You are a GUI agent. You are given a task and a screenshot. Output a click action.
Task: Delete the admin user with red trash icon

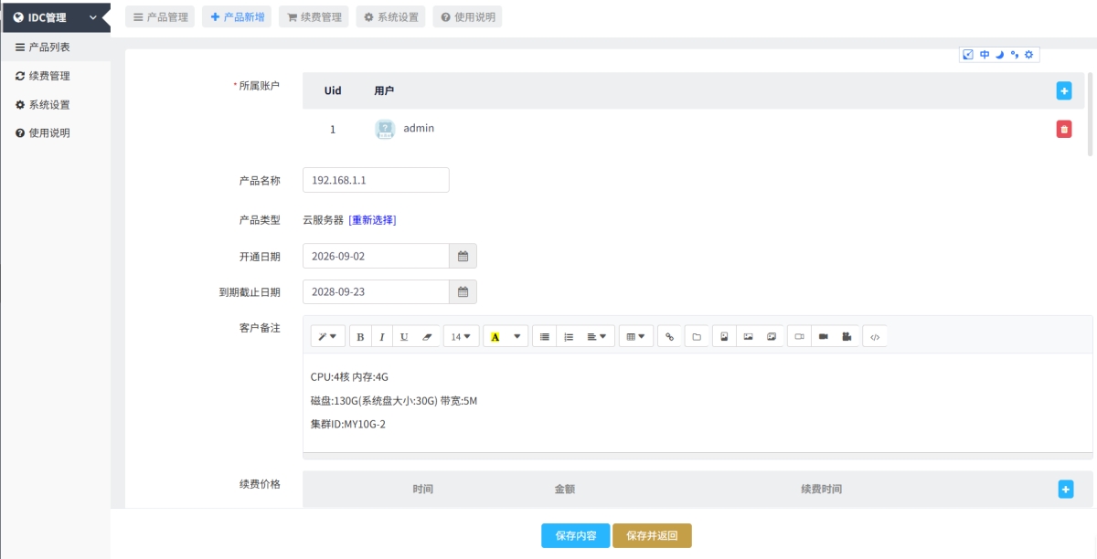click(x=1064, y=130)
